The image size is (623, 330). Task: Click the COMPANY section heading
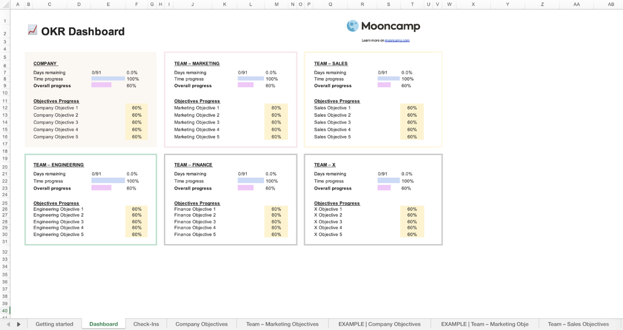[x=45, y=64]
